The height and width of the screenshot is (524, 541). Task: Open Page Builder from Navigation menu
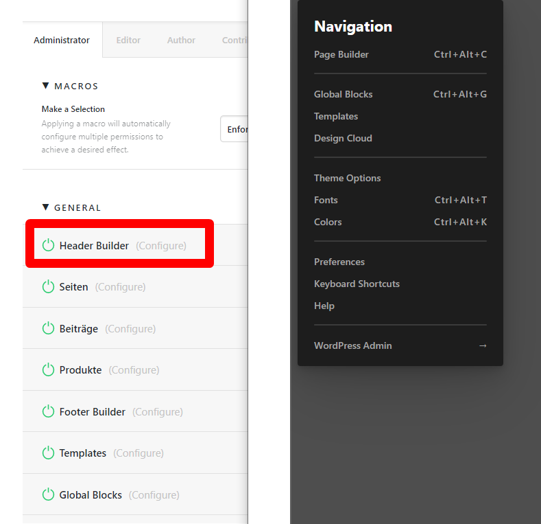pos(341,54)
